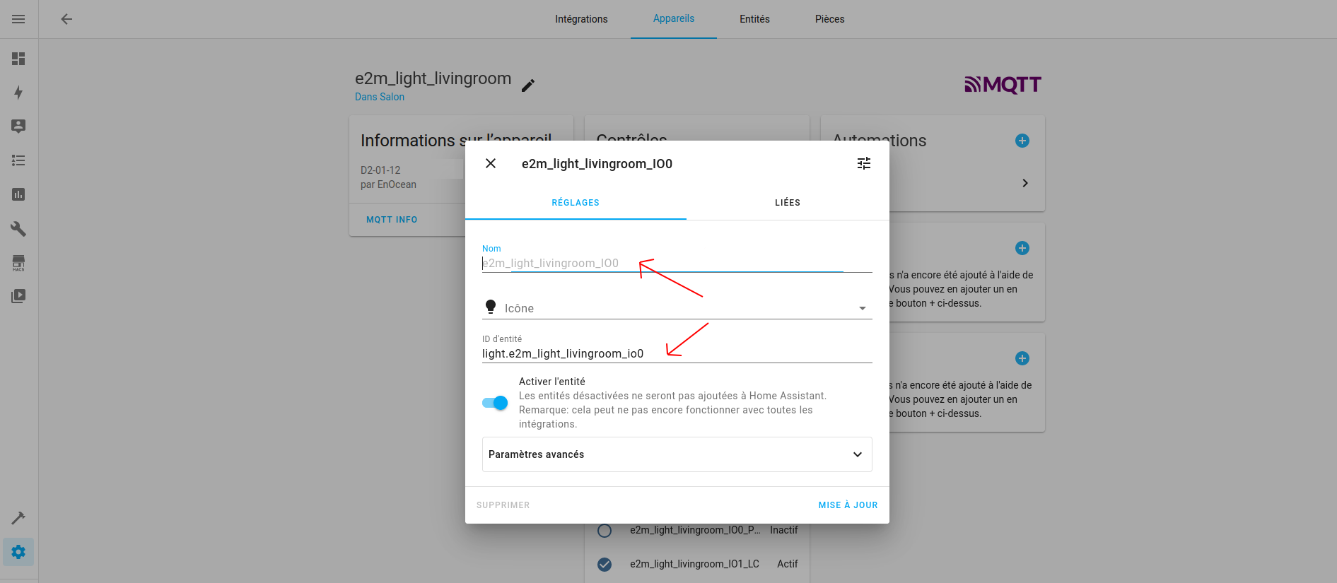Click the MQTT INFO link
Viewport: 1337px width, 583px height.
coord(392,220)
